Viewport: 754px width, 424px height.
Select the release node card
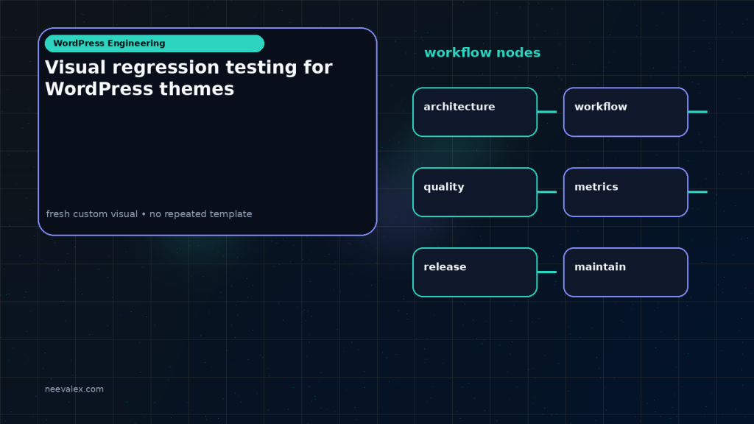pos(475,272)
